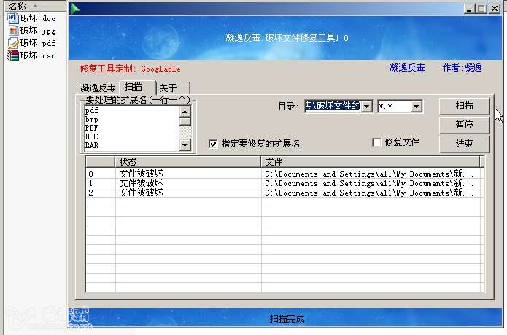Select file name 破坏.jpg
Image resolution: width=507 pixels, height=335 pixels.
point(38,31)
